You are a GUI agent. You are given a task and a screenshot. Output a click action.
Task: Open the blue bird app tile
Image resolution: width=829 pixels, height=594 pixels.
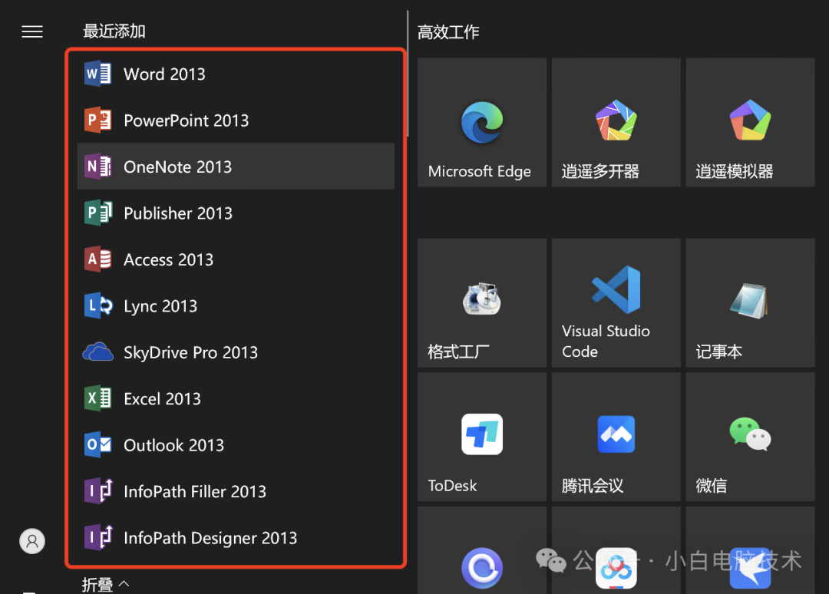750,551
